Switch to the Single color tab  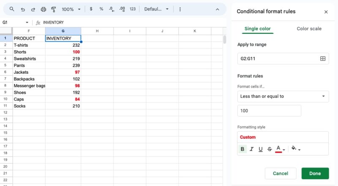tap(257, 29)
